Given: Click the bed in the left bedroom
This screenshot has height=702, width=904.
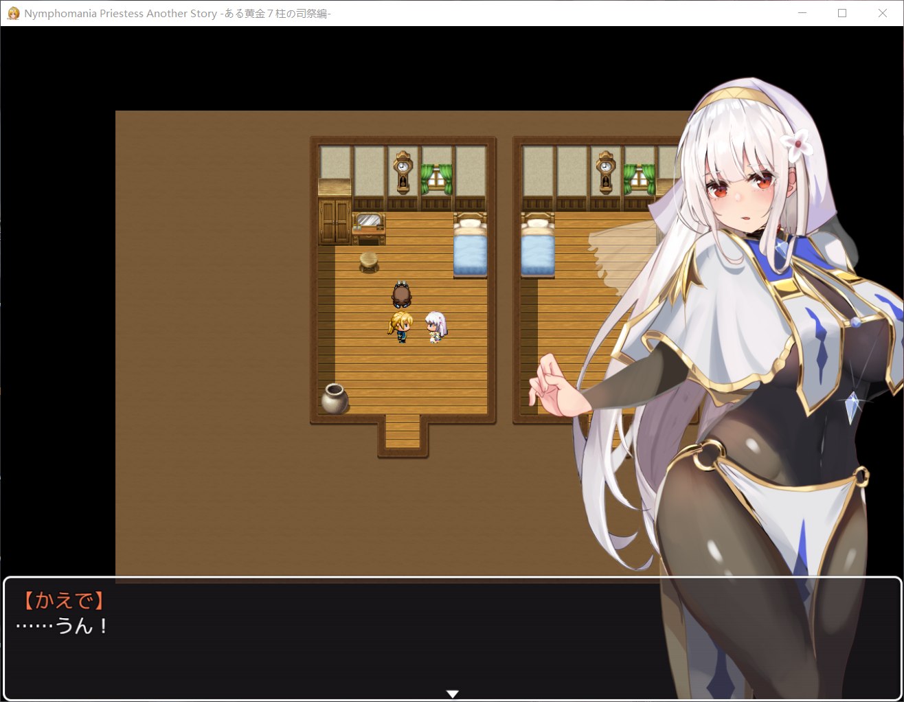Looking at the screenshot, I should pos(469,246).
